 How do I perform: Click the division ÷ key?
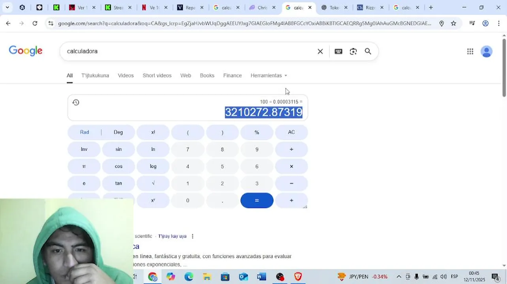tap(291, 149)
